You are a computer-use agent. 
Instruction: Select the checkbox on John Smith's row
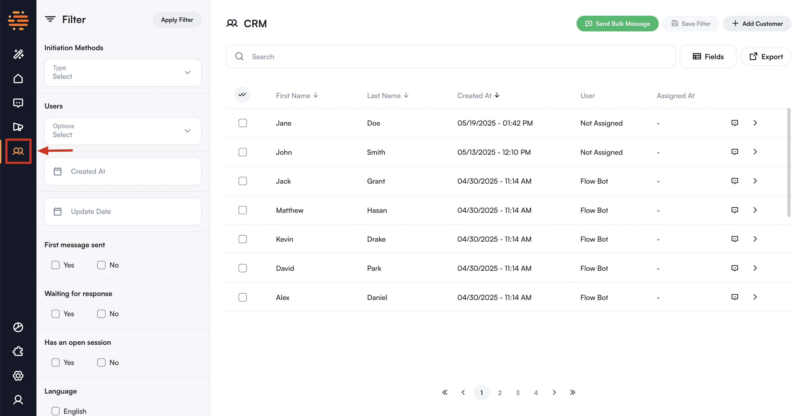tap(243, 152)
